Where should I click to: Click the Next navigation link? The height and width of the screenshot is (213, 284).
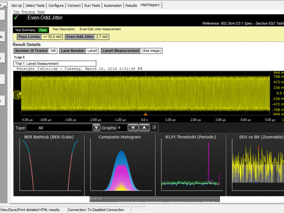(41, 12)
